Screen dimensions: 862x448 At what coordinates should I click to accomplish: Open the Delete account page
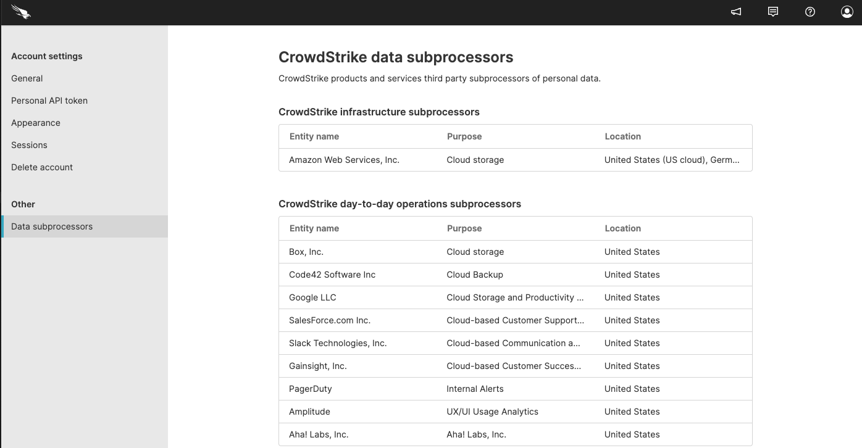[42, 167]
